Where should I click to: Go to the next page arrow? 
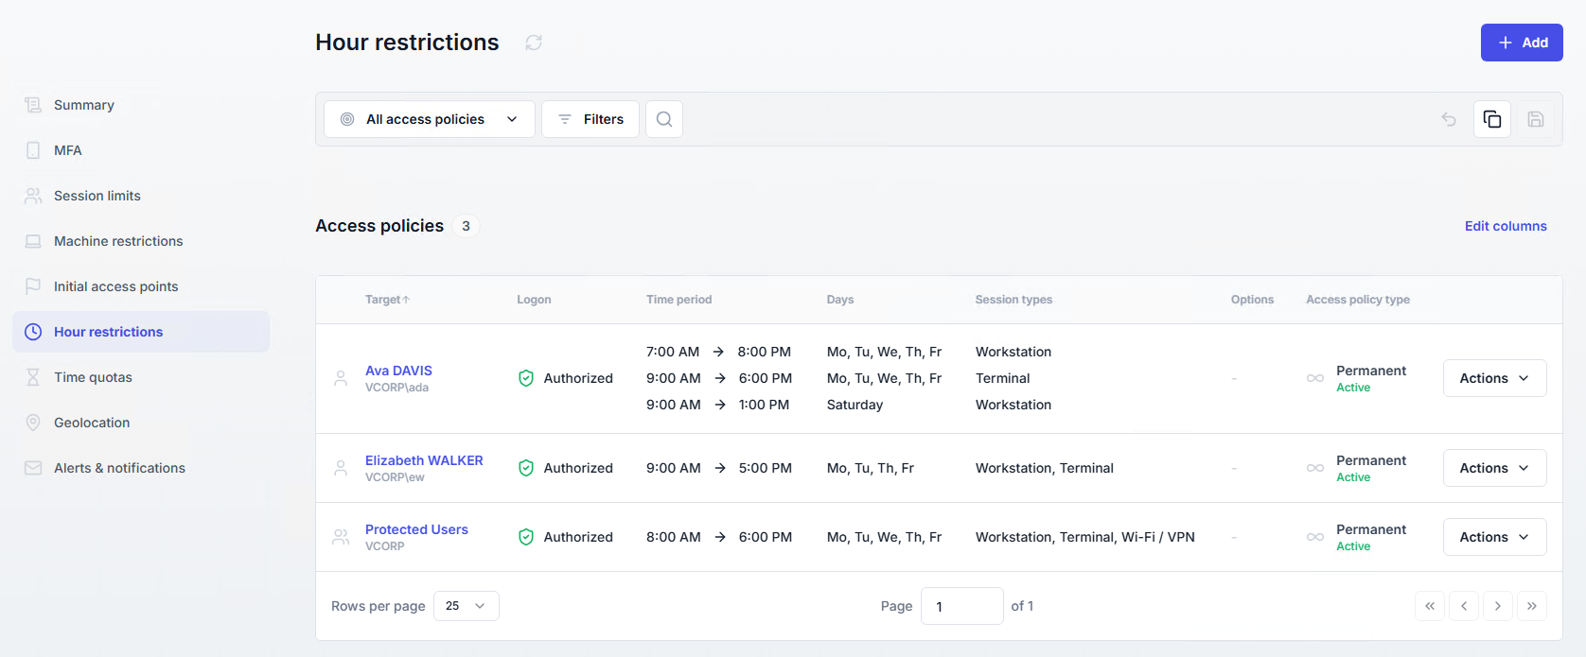[x=1497, y=606]
